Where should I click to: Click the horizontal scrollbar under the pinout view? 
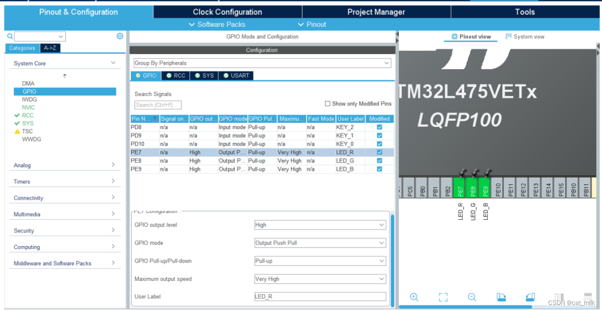465,307
